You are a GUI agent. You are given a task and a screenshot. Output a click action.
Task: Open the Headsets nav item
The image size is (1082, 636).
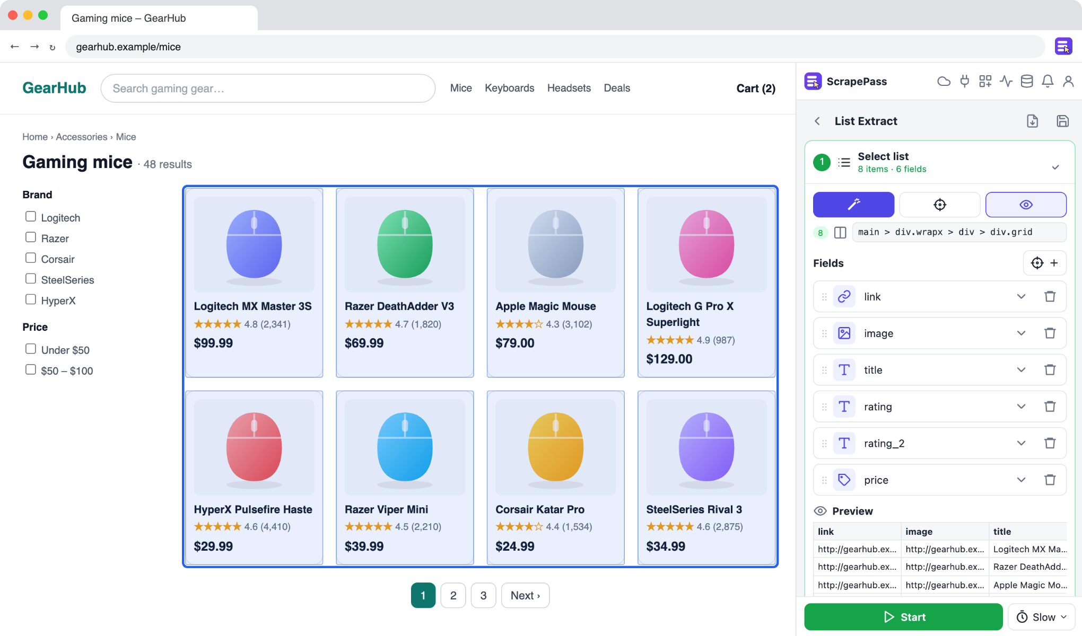(x=569, y=88)
